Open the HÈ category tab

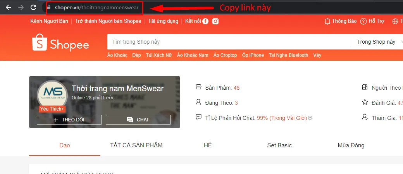tap(208, 145)
